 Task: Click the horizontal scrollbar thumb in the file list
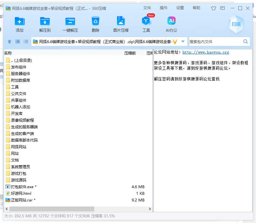click(52, 209)
